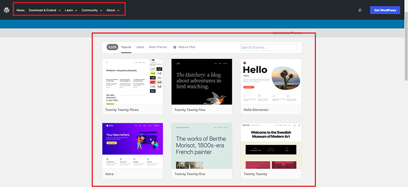Open the News menu item
Image resolution: width=408 pixels, height=187 pixels.
(x=21, y=11)
